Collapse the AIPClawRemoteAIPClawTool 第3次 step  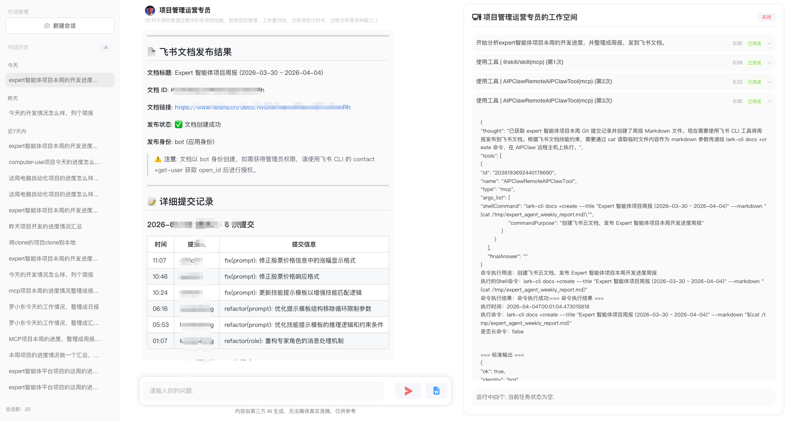(x=769, y=101)
